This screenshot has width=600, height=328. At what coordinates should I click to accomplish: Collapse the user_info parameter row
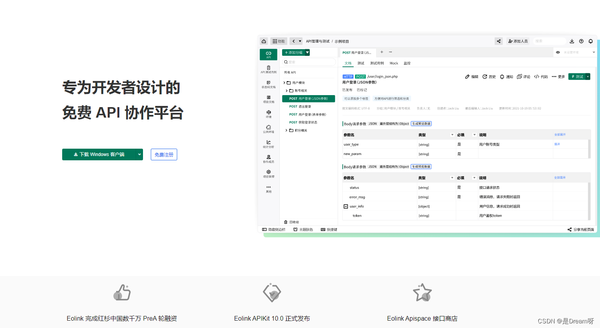click(x=345, y=206)
